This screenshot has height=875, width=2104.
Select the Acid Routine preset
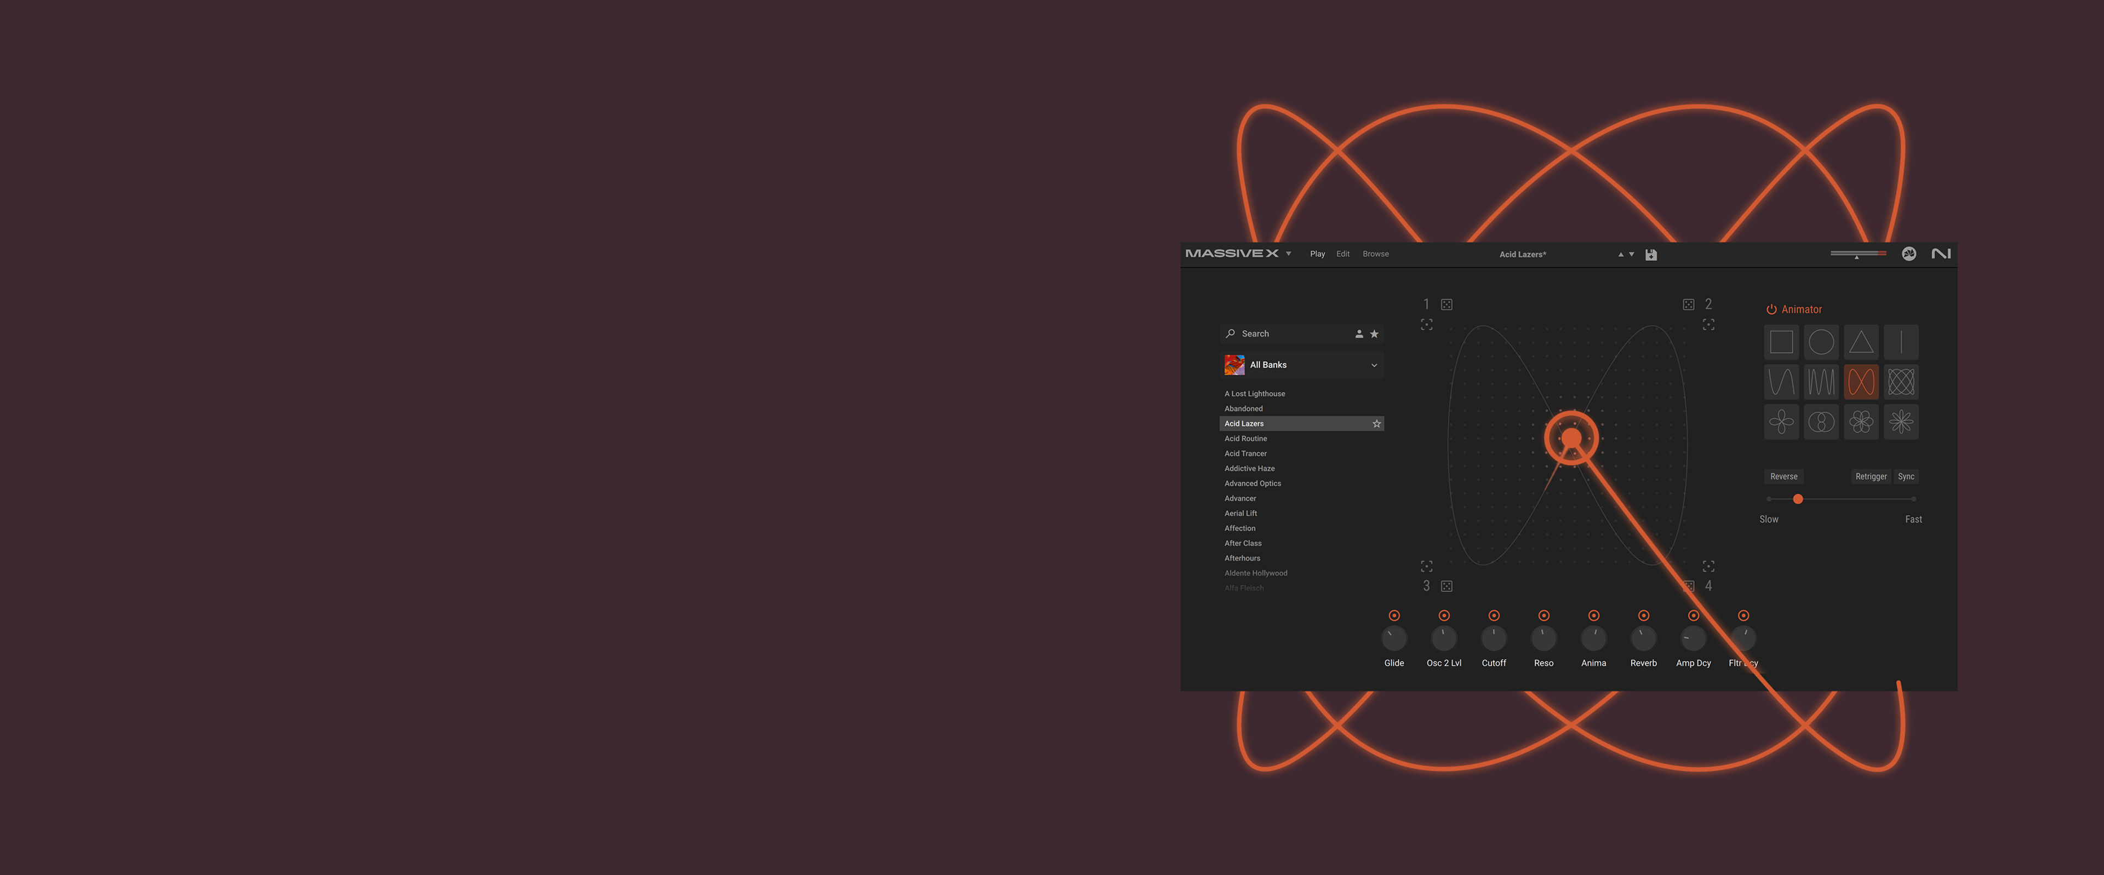(x=1245, y=438)
